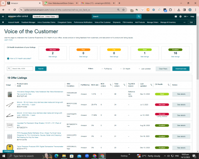Open the settings gear icon
Image resolution: width=199 pixels, height=159 pixels.
pyautogui.click(x=180, y=16)
